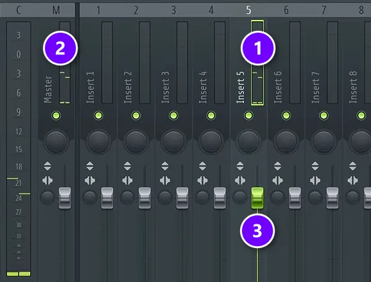
Task: Click Insert 6 stereo separation small knob
Action: pyautogui.click(x=277, y=197)
